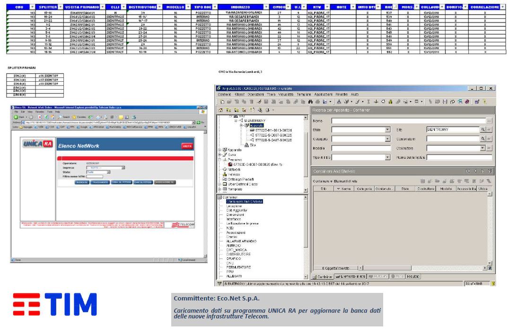Open the Stato dropdown in search form
This screenshot has width=509, height=334.
tap(387, 130)
